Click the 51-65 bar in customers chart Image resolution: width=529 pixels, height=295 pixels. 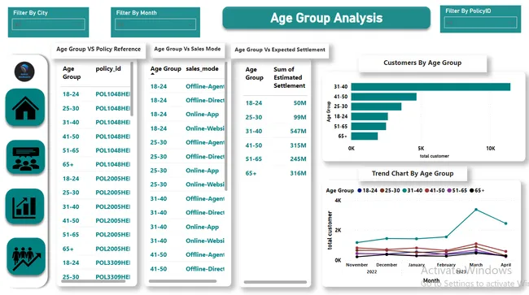pos(369,126)
